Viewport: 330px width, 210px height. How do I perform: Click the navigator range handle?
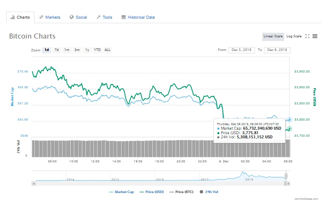coord(286,176)
